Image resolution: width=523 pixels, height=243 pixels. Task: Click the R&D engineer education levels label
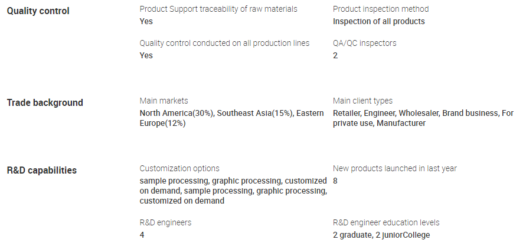pyautogui.click(x=386, y=222)
